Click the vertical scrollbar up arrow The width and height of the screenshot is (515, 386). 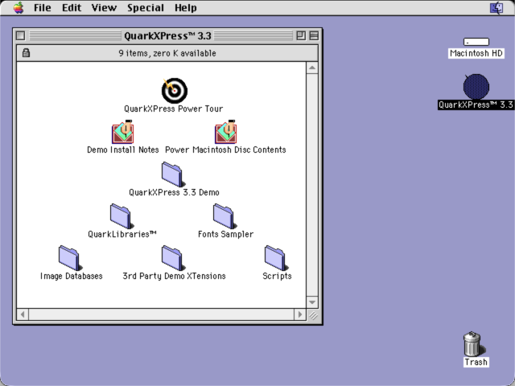(x=312, y=68)
